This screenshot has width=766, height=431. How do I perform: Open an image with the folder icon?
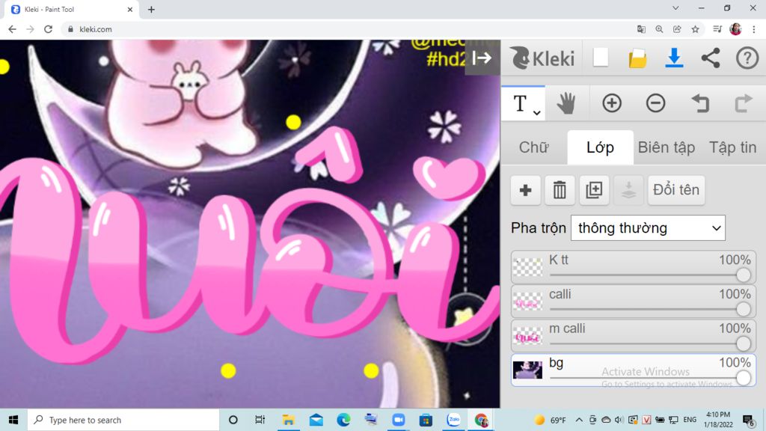[637, 58]
